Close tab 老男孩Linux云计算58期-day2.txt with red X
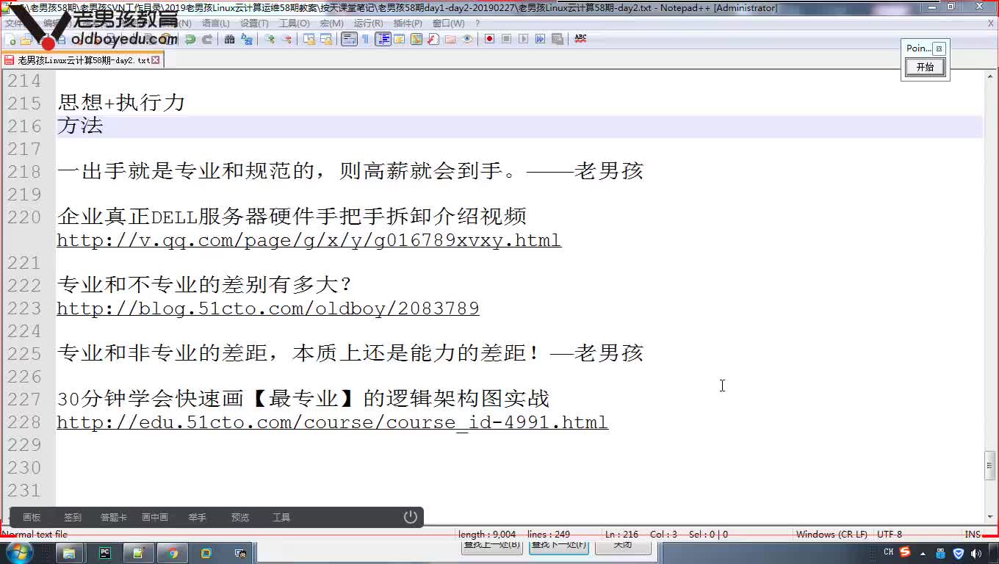This screenshot has width=999, height=564. click(x=155, y=60)
